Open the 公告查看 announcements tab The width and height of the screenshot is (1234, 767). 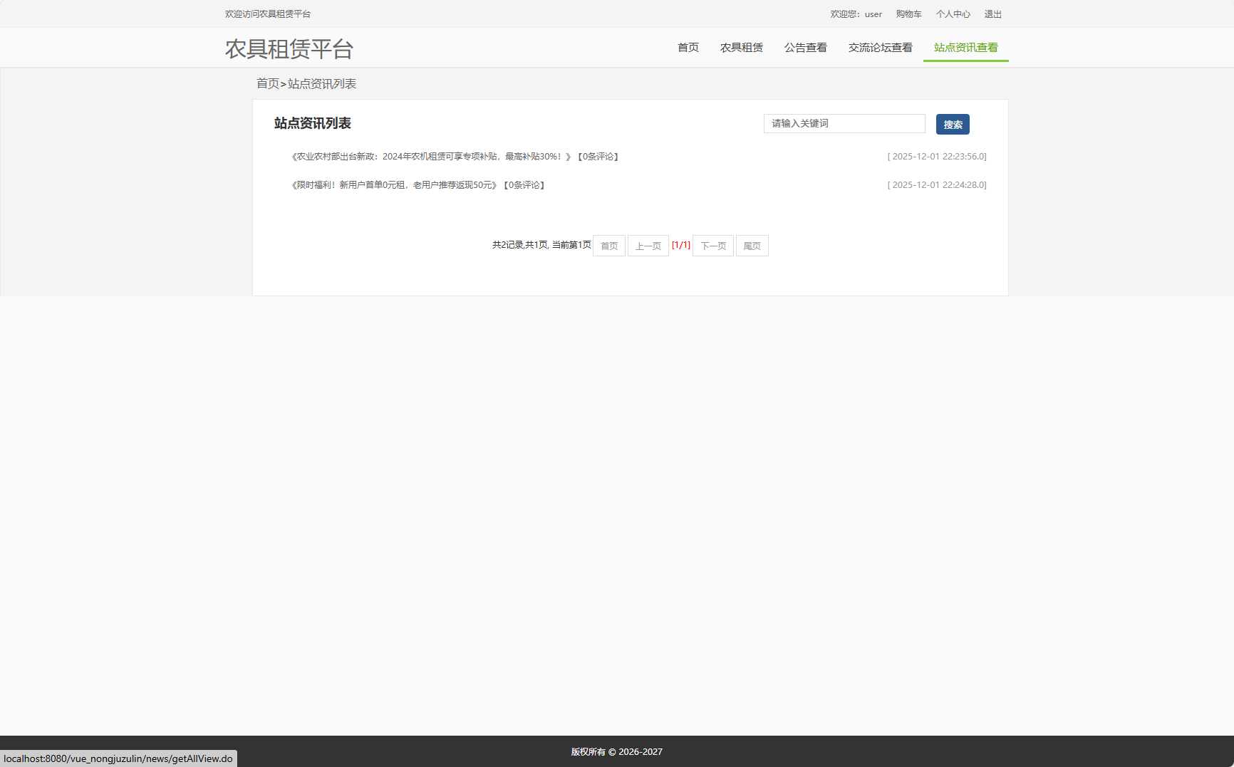(805, 47)
